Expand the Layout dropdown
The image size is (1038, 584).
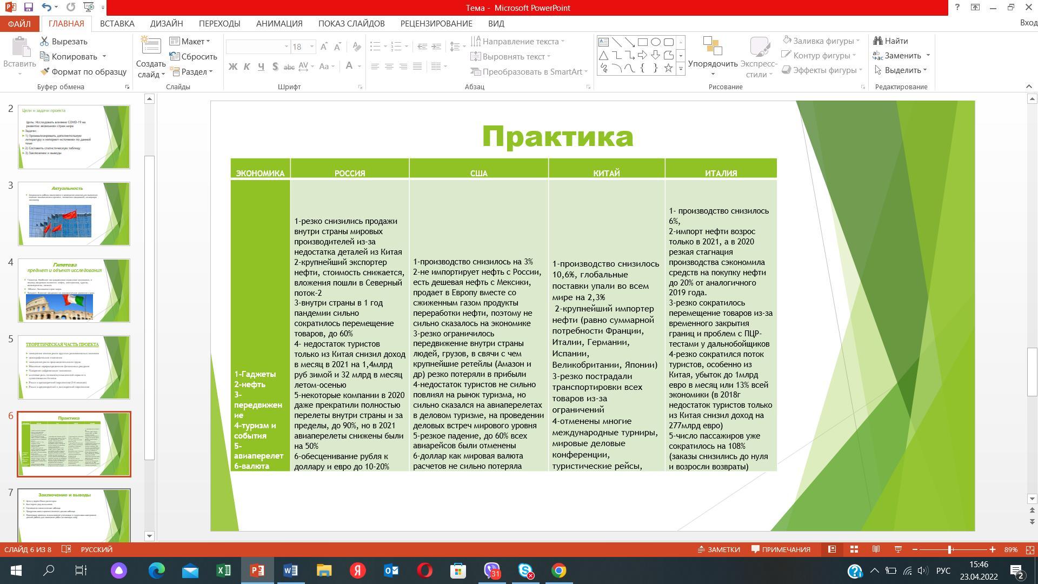pyautogui.click(x=208, y=42)
